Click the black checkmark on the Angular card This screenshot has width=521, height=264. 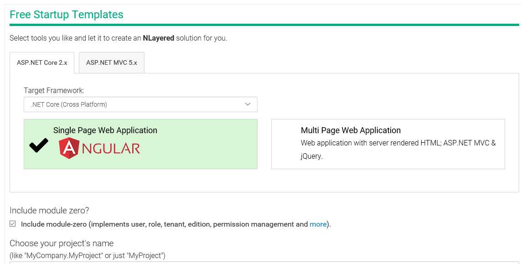[x=39, y=145]
